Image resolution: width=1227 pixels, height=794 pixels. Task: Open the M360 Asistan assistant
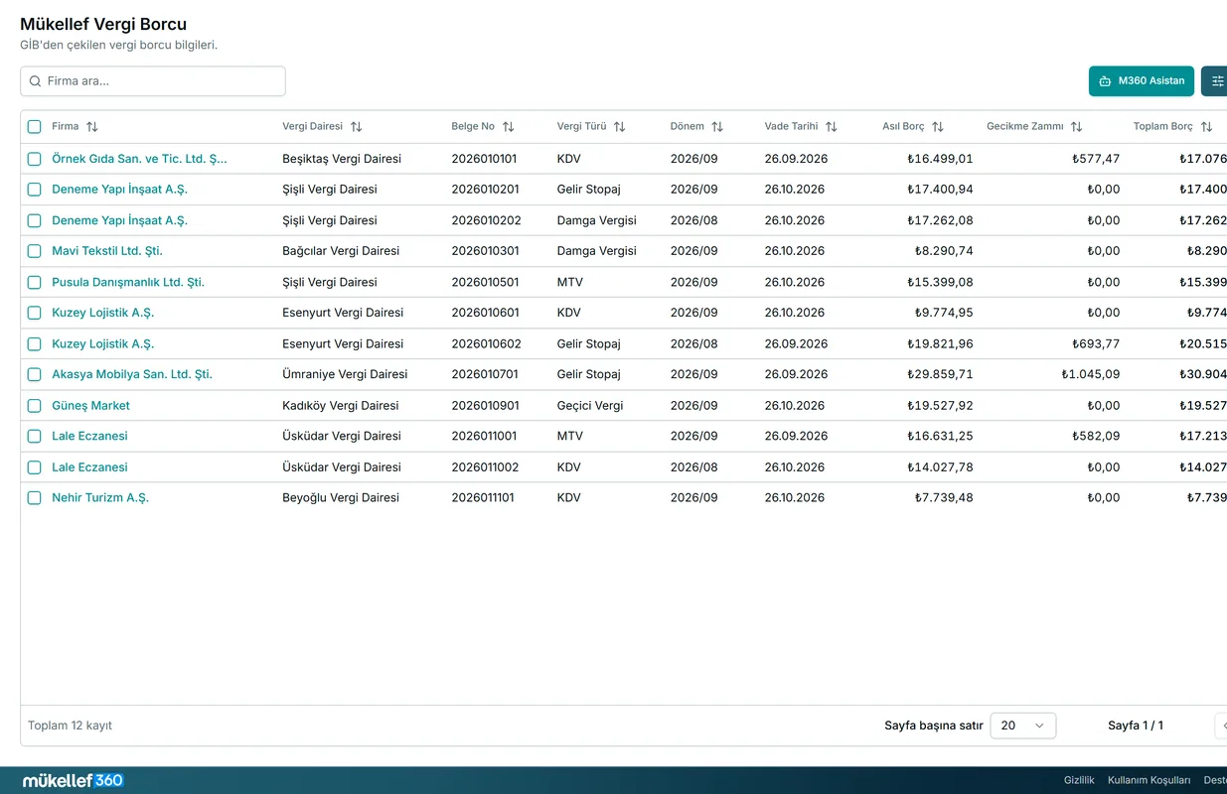(x=1142, y=81)
